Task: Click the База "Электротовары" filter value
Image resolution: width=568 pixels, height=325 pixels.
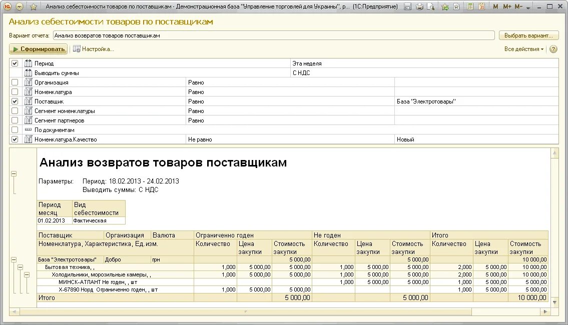Action: [476, 101]
